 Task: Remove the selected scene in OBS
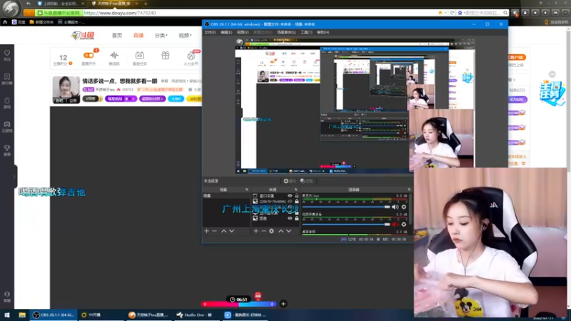215,231
